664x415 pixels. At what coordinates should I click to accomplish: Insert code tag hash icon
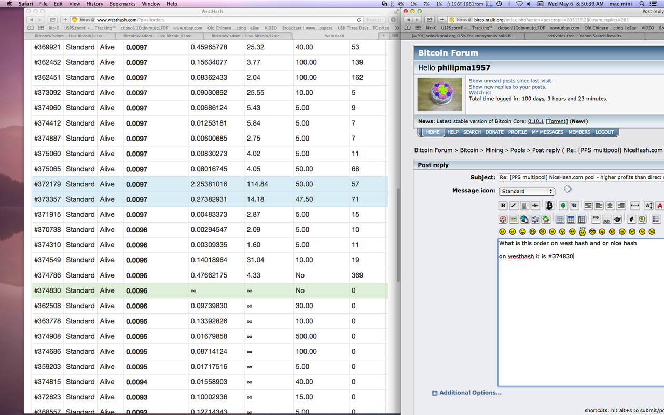coord(631,219)
